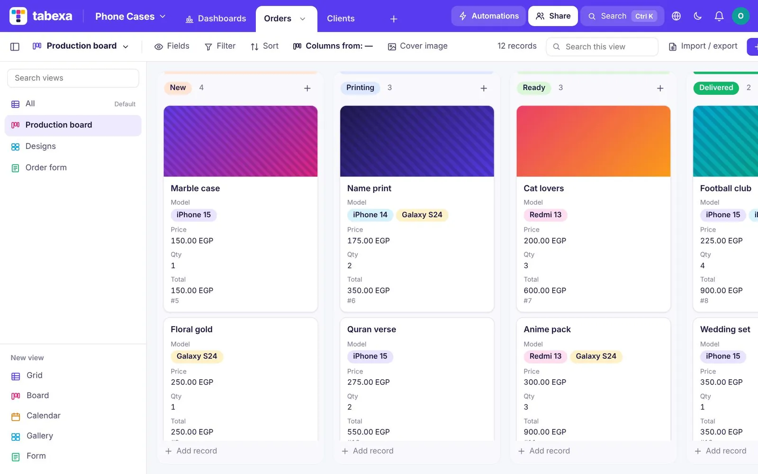The width and height of the screenshot is (758, 474).
Task: Click the Automations button
Action: point(488,16)
